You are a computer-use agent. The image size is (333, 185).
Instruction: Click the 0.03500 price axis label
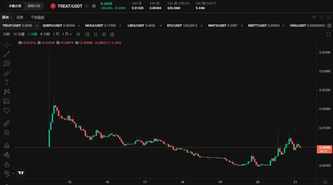click(324, 52)
